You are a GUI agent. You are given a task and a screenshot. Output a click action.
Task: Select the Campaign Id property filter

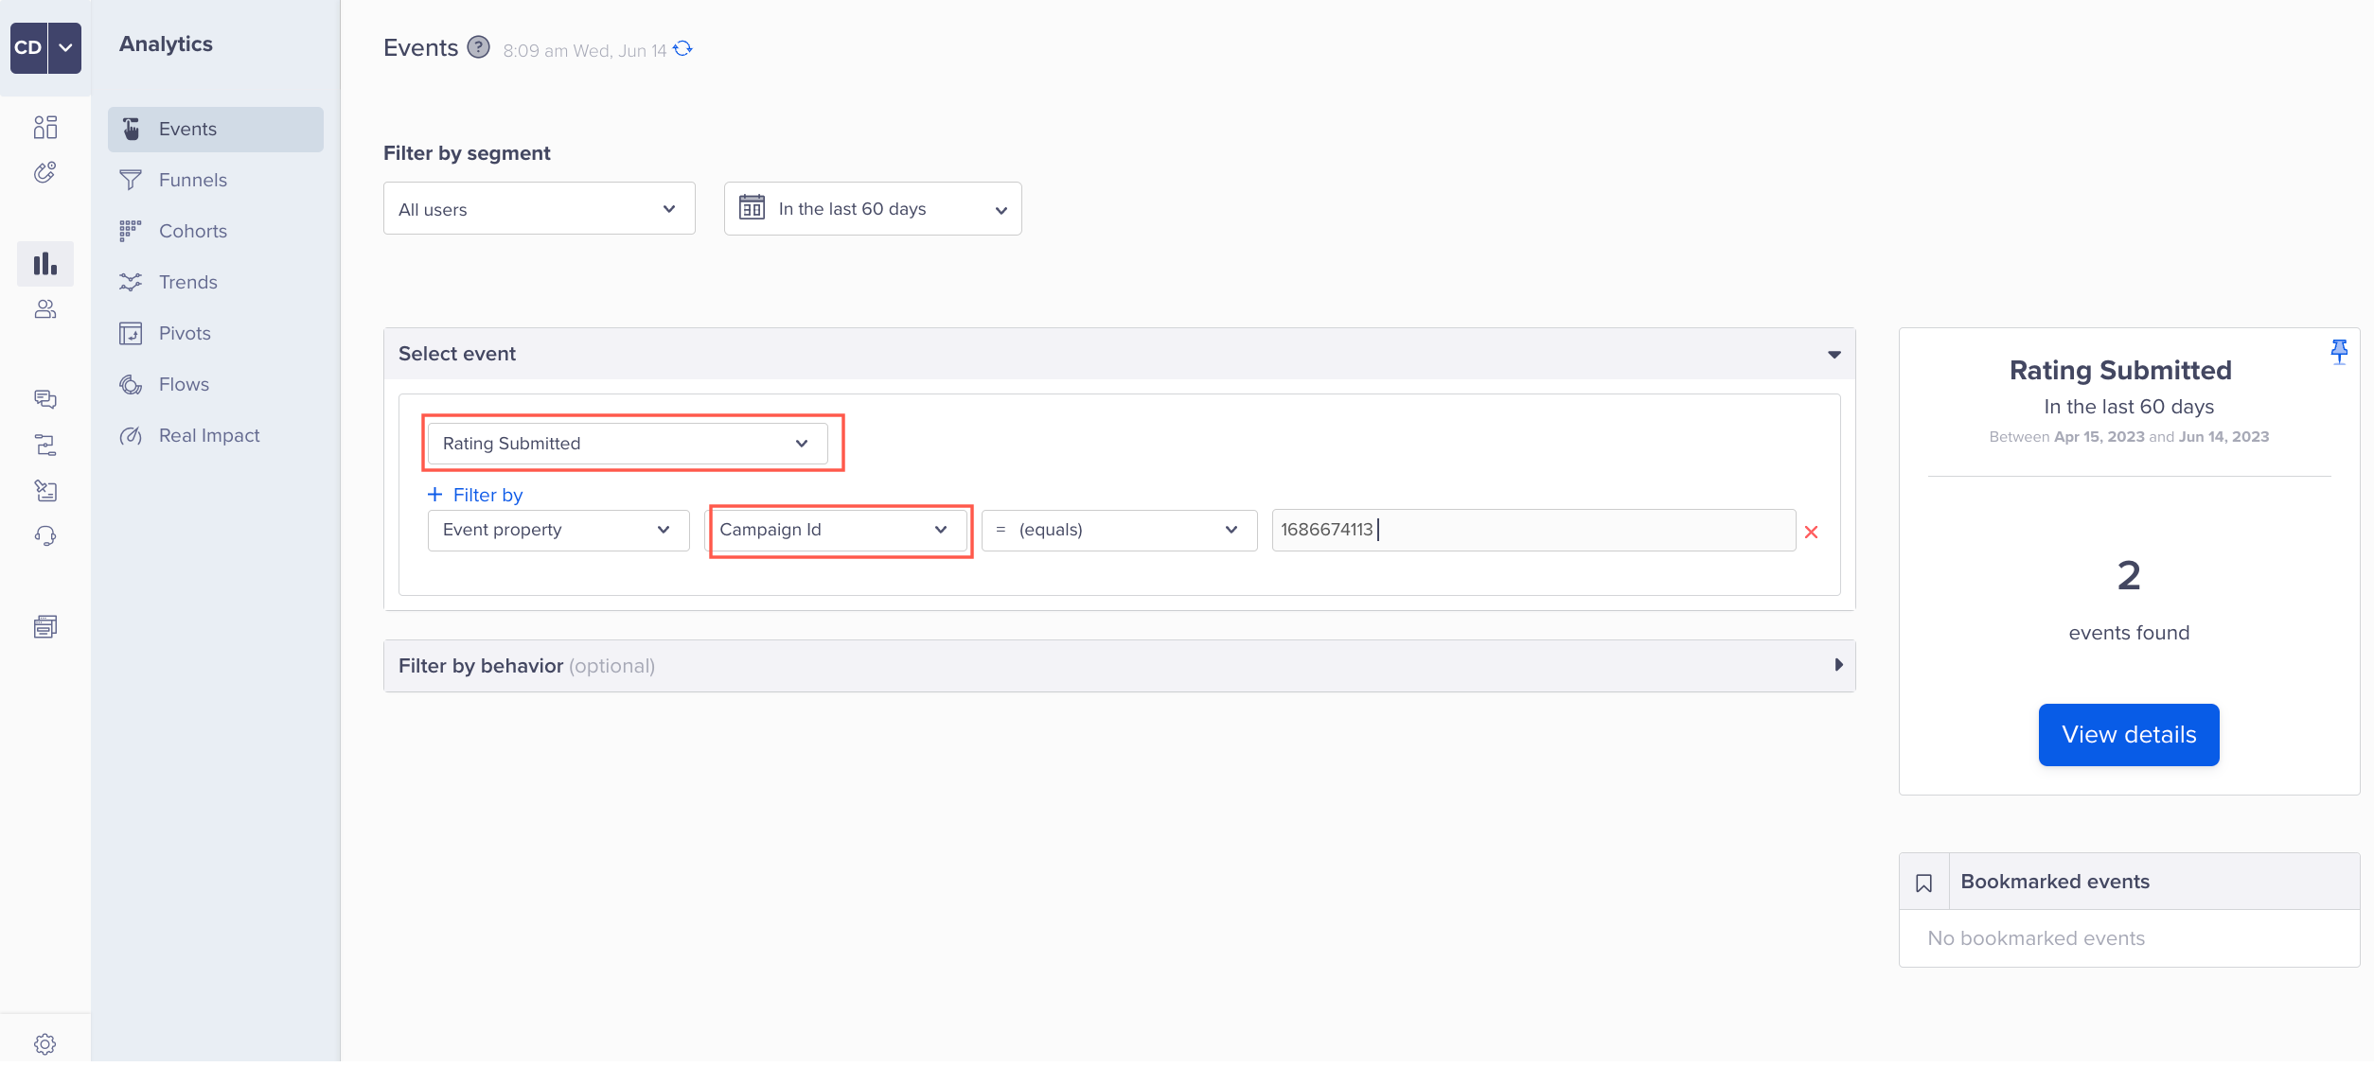click(x=831, y=530)
